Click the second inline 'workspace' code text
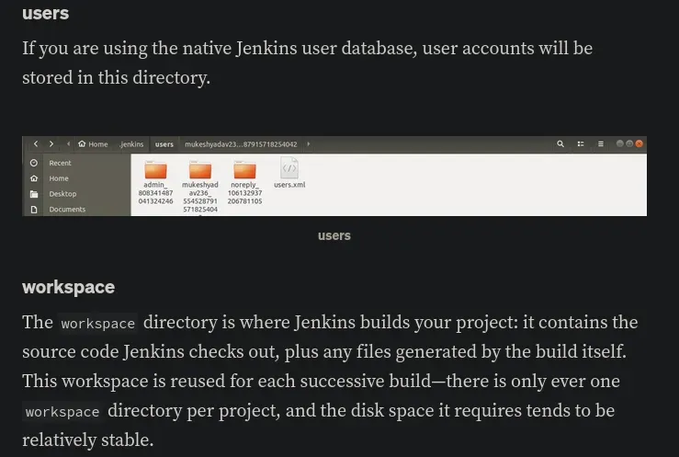The image size is (679, 457). (62, 412)
